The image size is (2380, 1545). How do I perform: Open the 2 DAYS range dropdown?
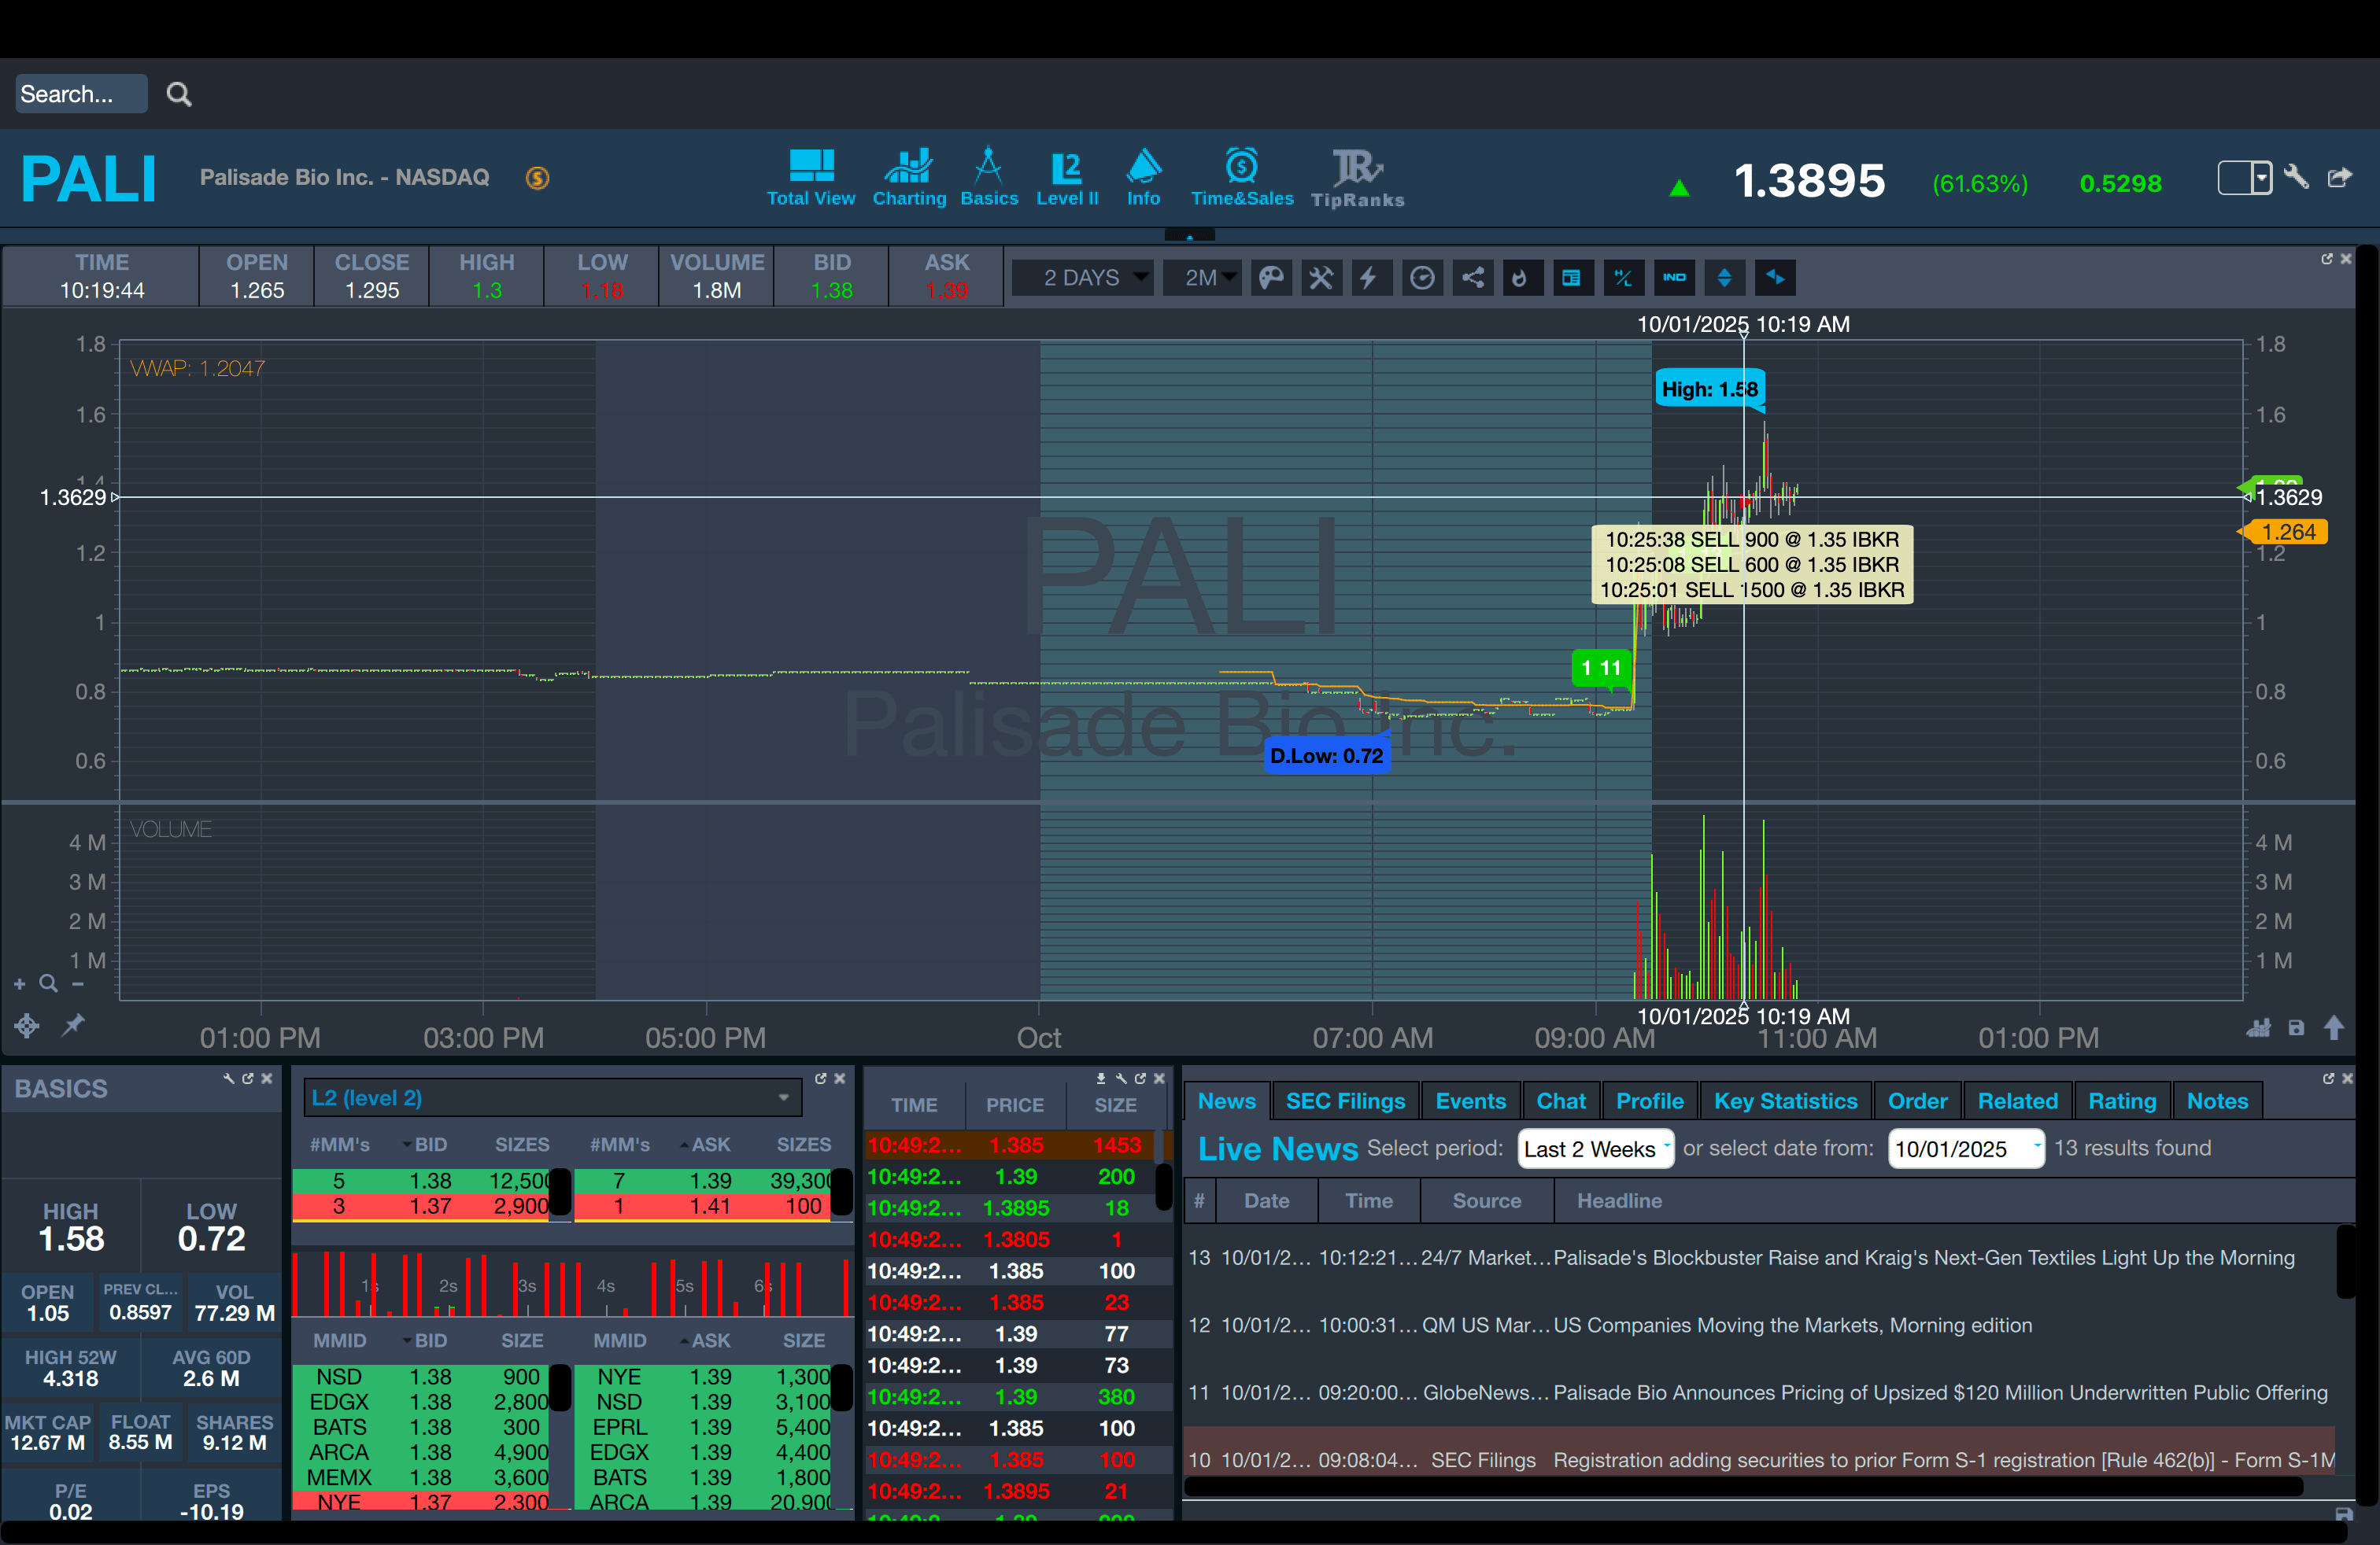(x=1083, y=278)
